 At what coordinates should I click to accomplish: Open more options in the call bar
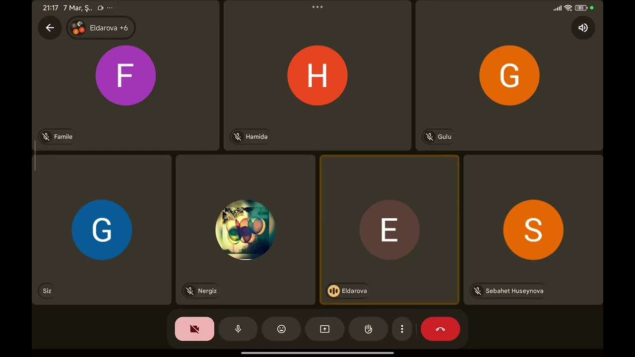pos(402,329)
